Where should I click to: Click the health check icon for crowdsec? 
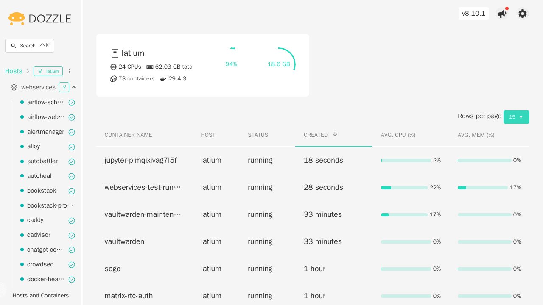pos(72,265)
